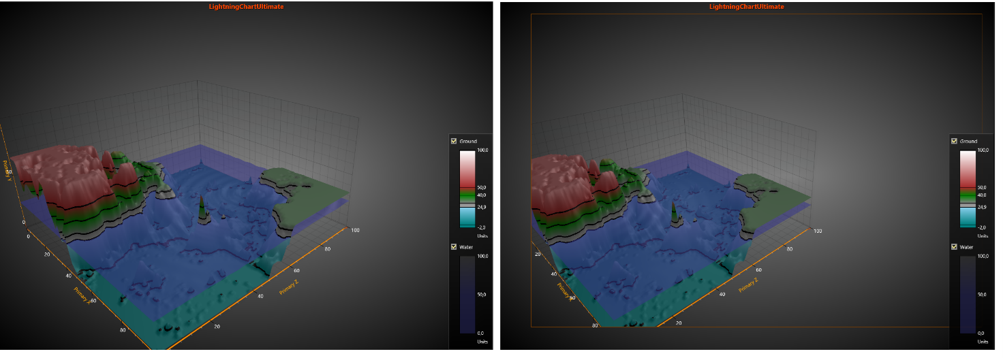Uncheck the Water checkbox in left chart

[x=454, y=247]
